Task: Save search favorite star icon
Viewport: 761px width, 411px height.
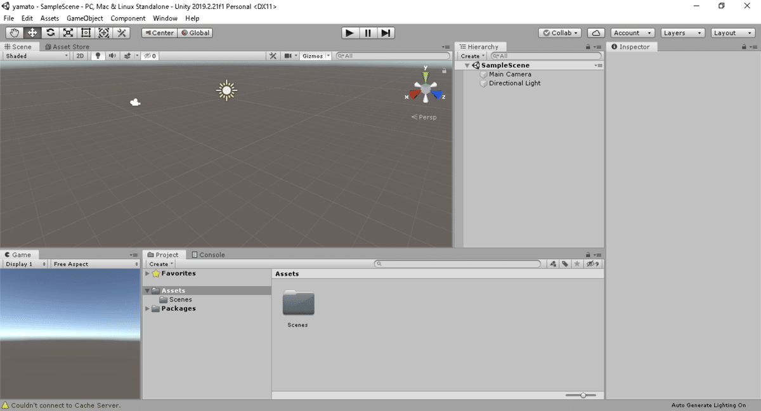Action: (x=576, y=264)
